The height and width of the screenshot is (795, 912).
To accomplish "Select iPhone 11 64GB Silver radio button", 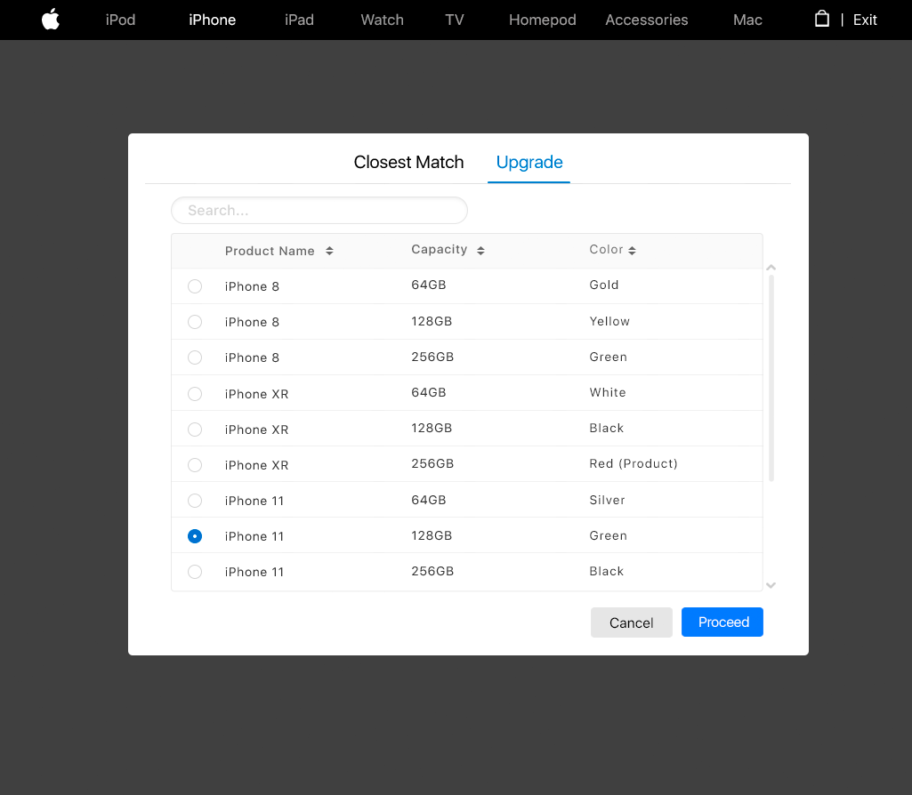I will coord(195,501).
